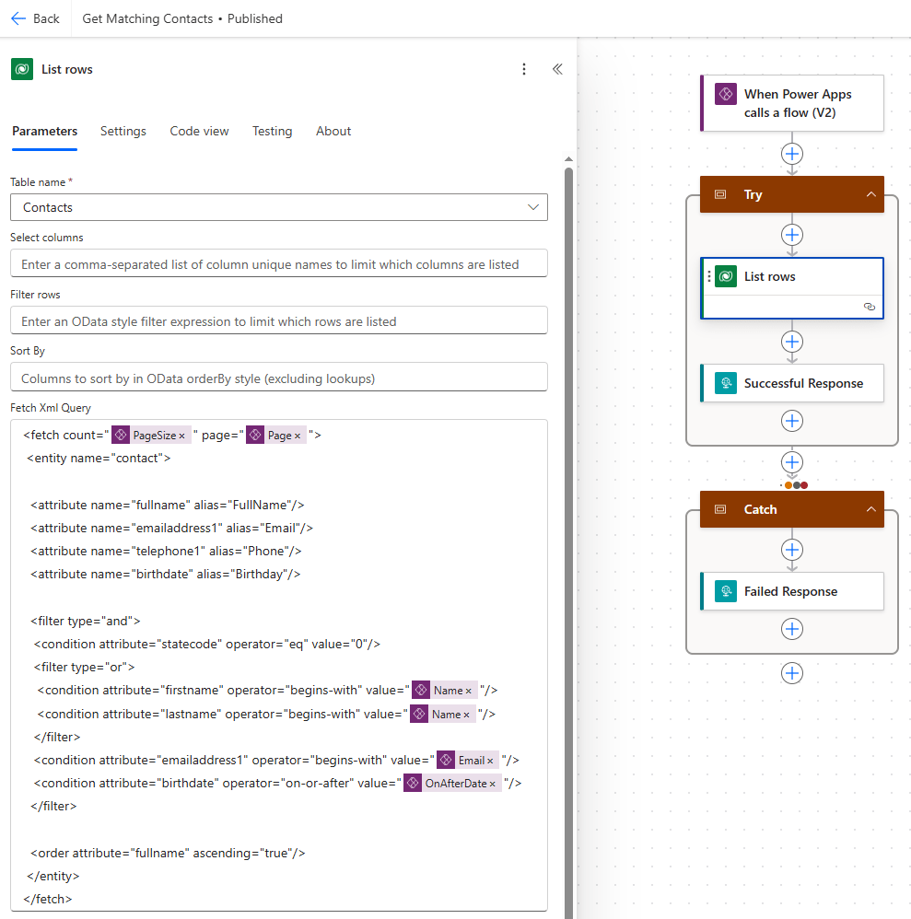This screenshot has width=911, height=919.
Task: Click the Back arrow button
Action: coord(35,18)
